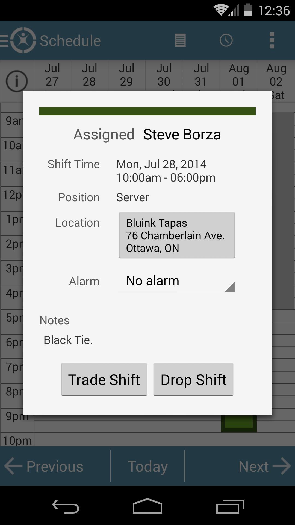Go to Previous week

[44, 466]
